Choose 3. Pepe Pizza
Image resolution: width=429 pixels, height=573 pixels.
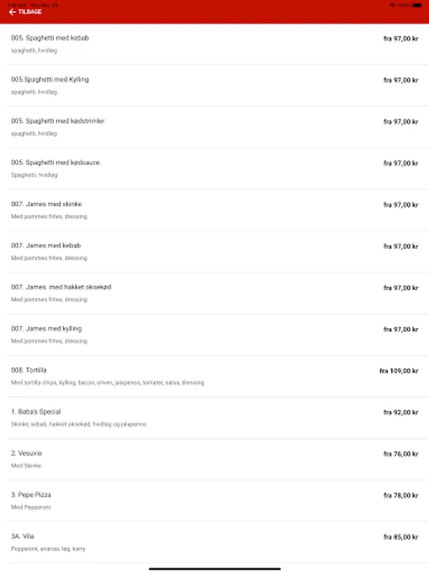(x=31, y=495)
